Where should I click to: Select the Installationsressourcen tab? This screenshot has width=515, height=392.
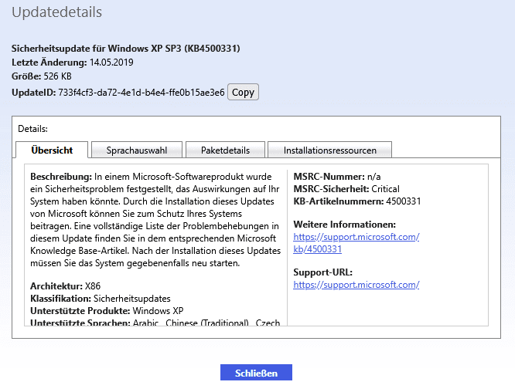[x=329, y=150]
